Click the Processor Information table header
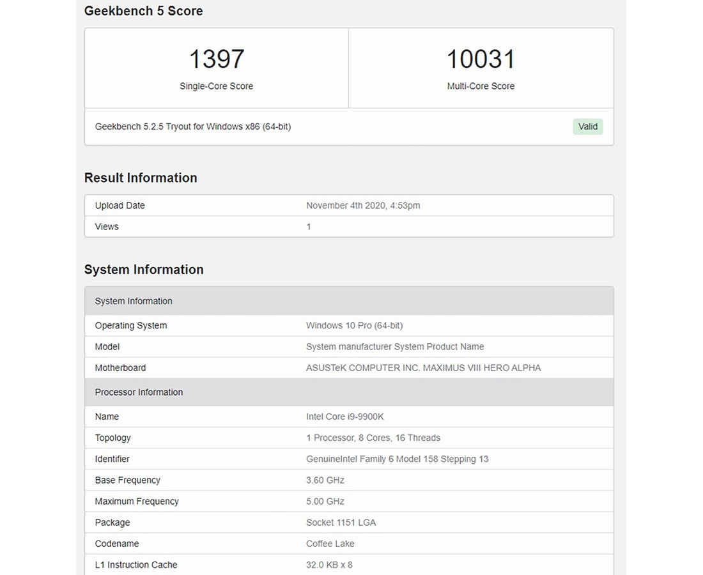 (x=139, y=392)
